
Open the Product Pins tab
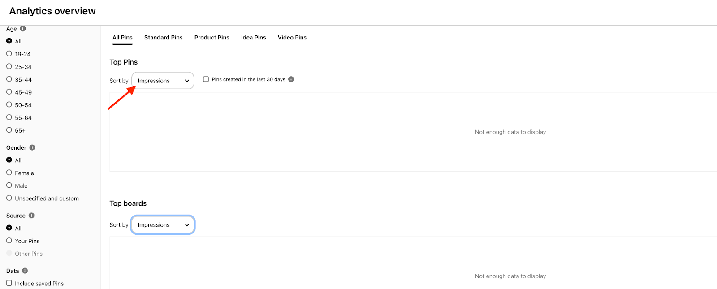pos(212,38)
